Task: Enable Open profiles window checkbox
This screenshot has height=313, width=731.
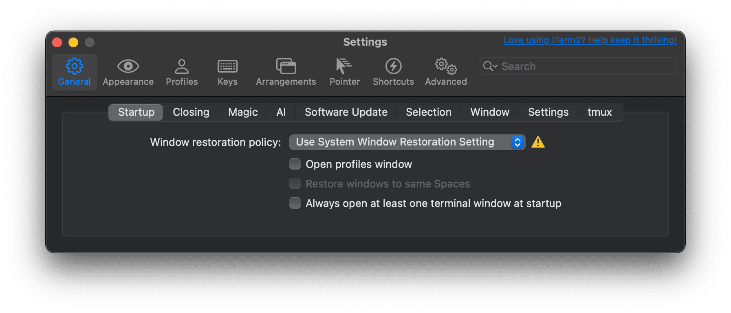Action: click(x=295, y=164)
